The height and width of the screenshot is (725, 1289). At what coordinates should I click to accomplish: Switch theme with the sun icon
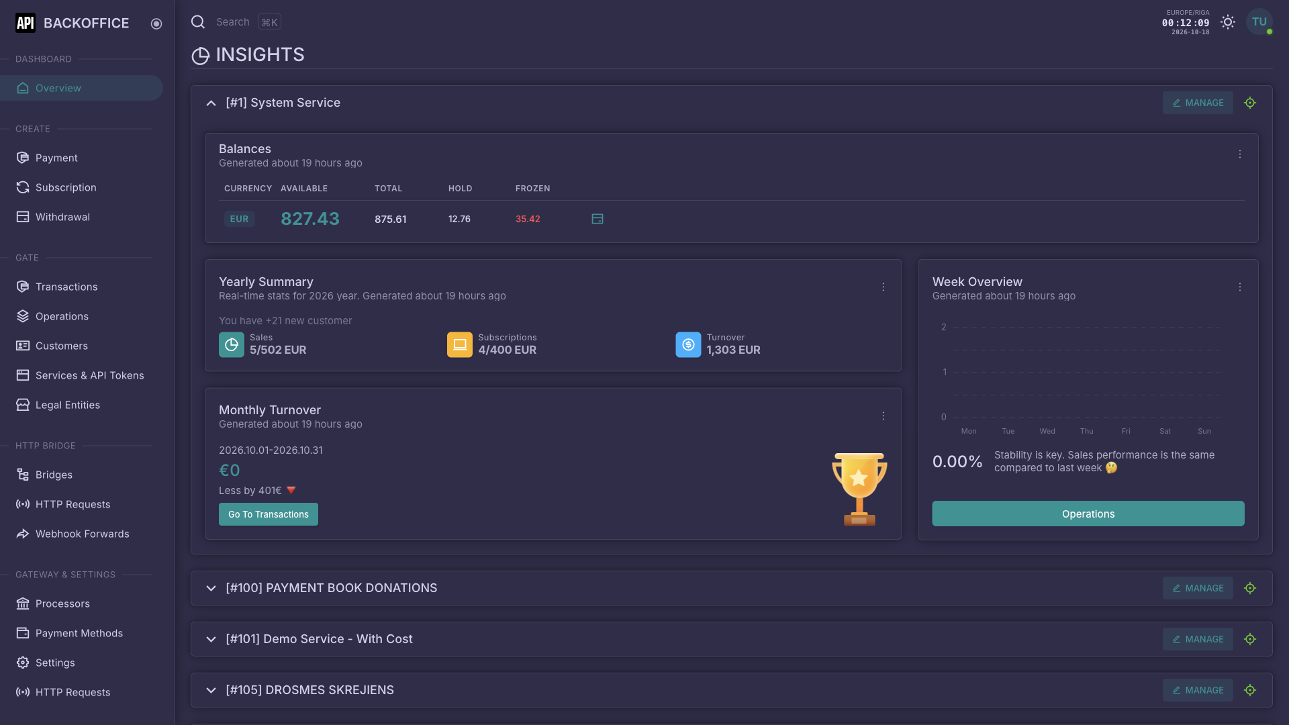pyautogui.click(x=1228, y=22)
